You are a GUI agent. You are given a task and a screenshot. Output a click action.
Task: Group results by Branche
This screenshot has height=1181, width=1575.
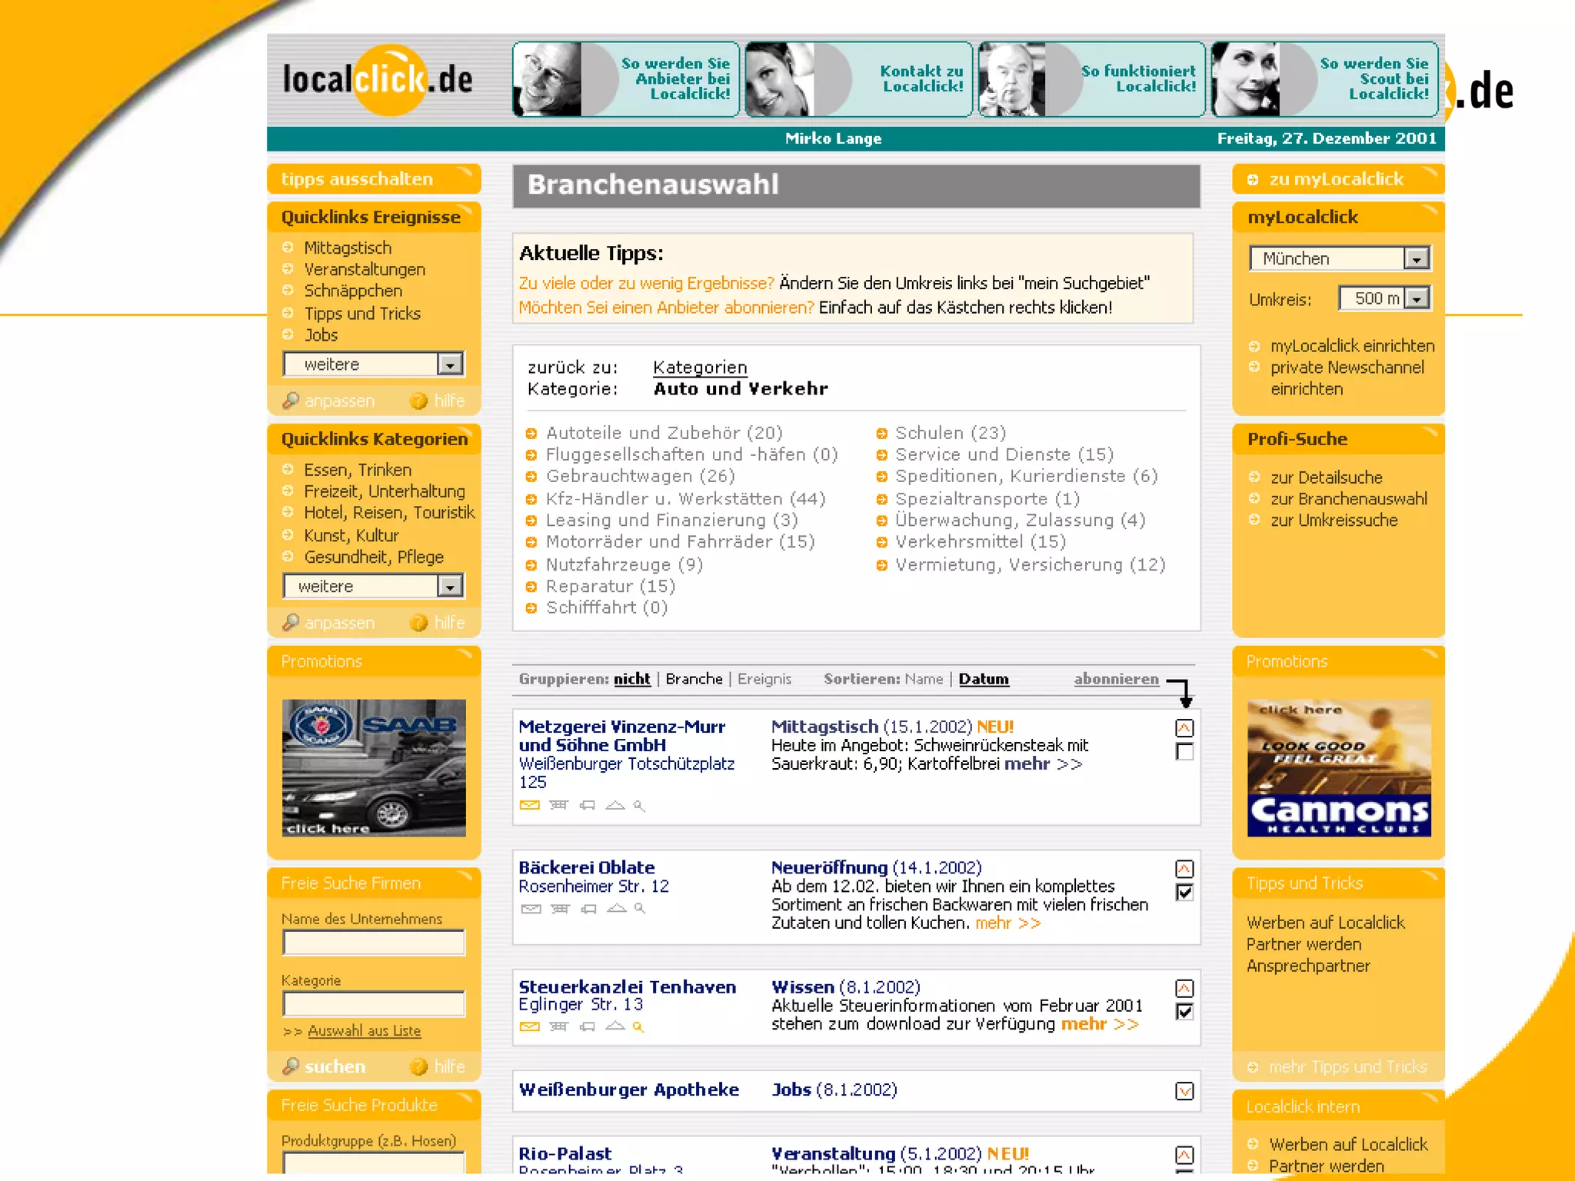pyautogui.click(x=694, y=679)
